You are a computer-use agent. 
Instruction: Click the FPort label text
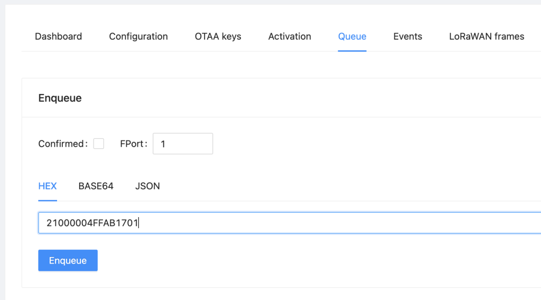132,144
